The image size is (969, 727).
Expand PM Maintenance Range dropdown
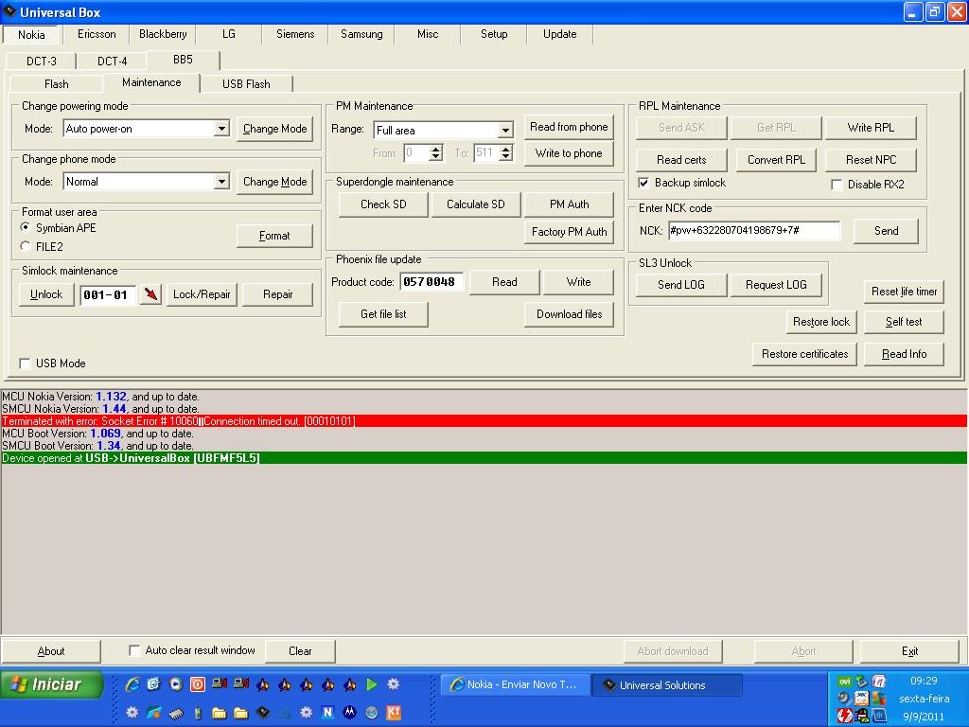click(x=505, y=130)
